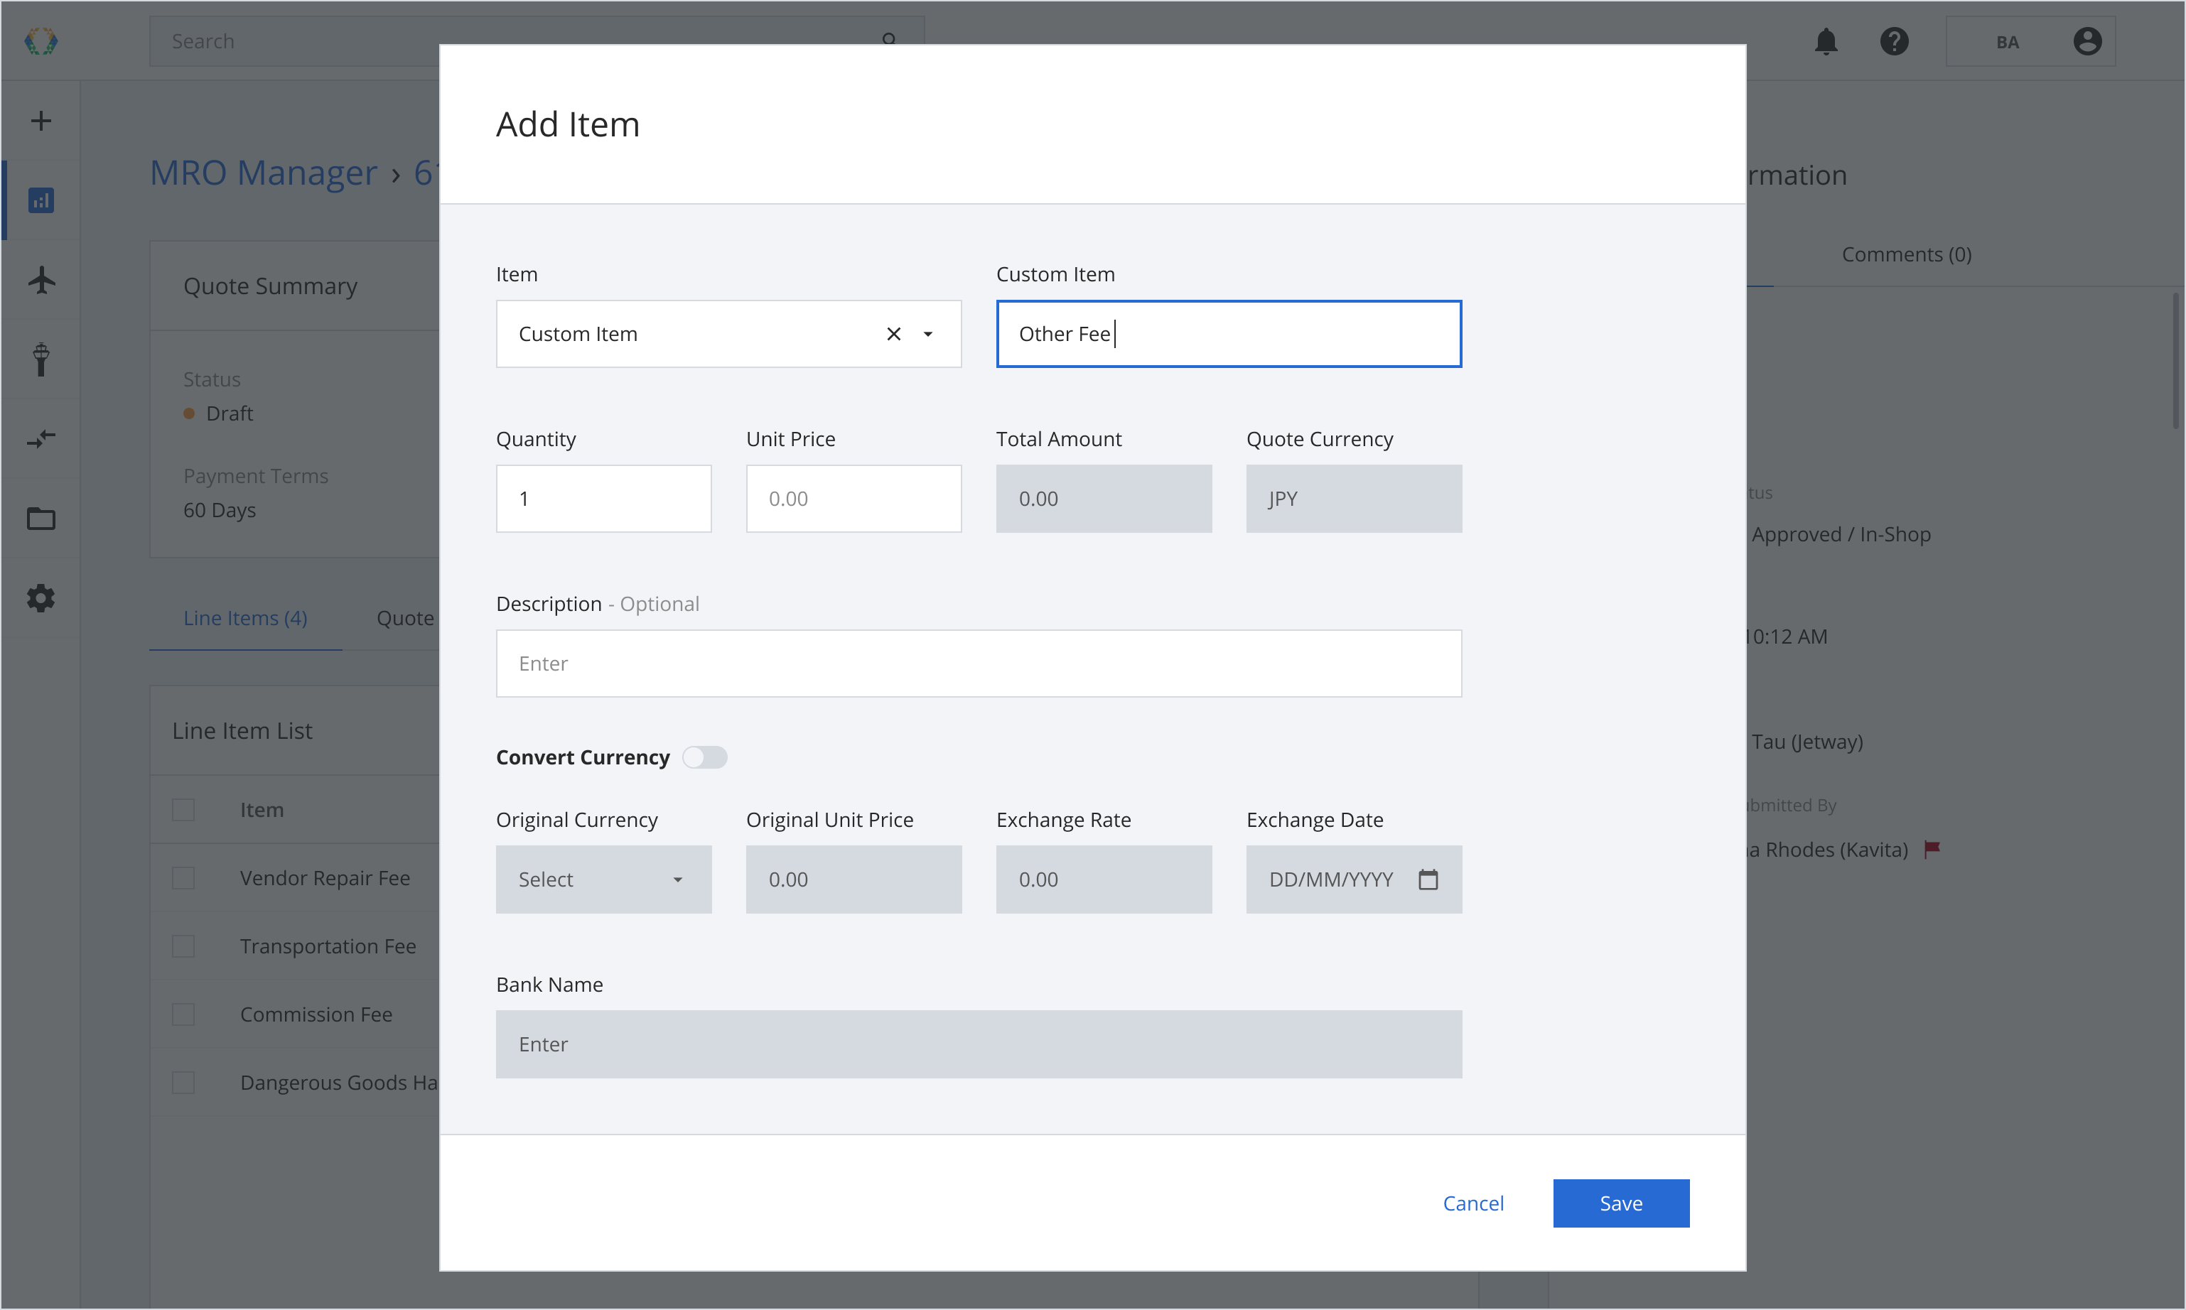Click the Exchange Date field
This screenshot has height=1310, width=2186.
1355,879
